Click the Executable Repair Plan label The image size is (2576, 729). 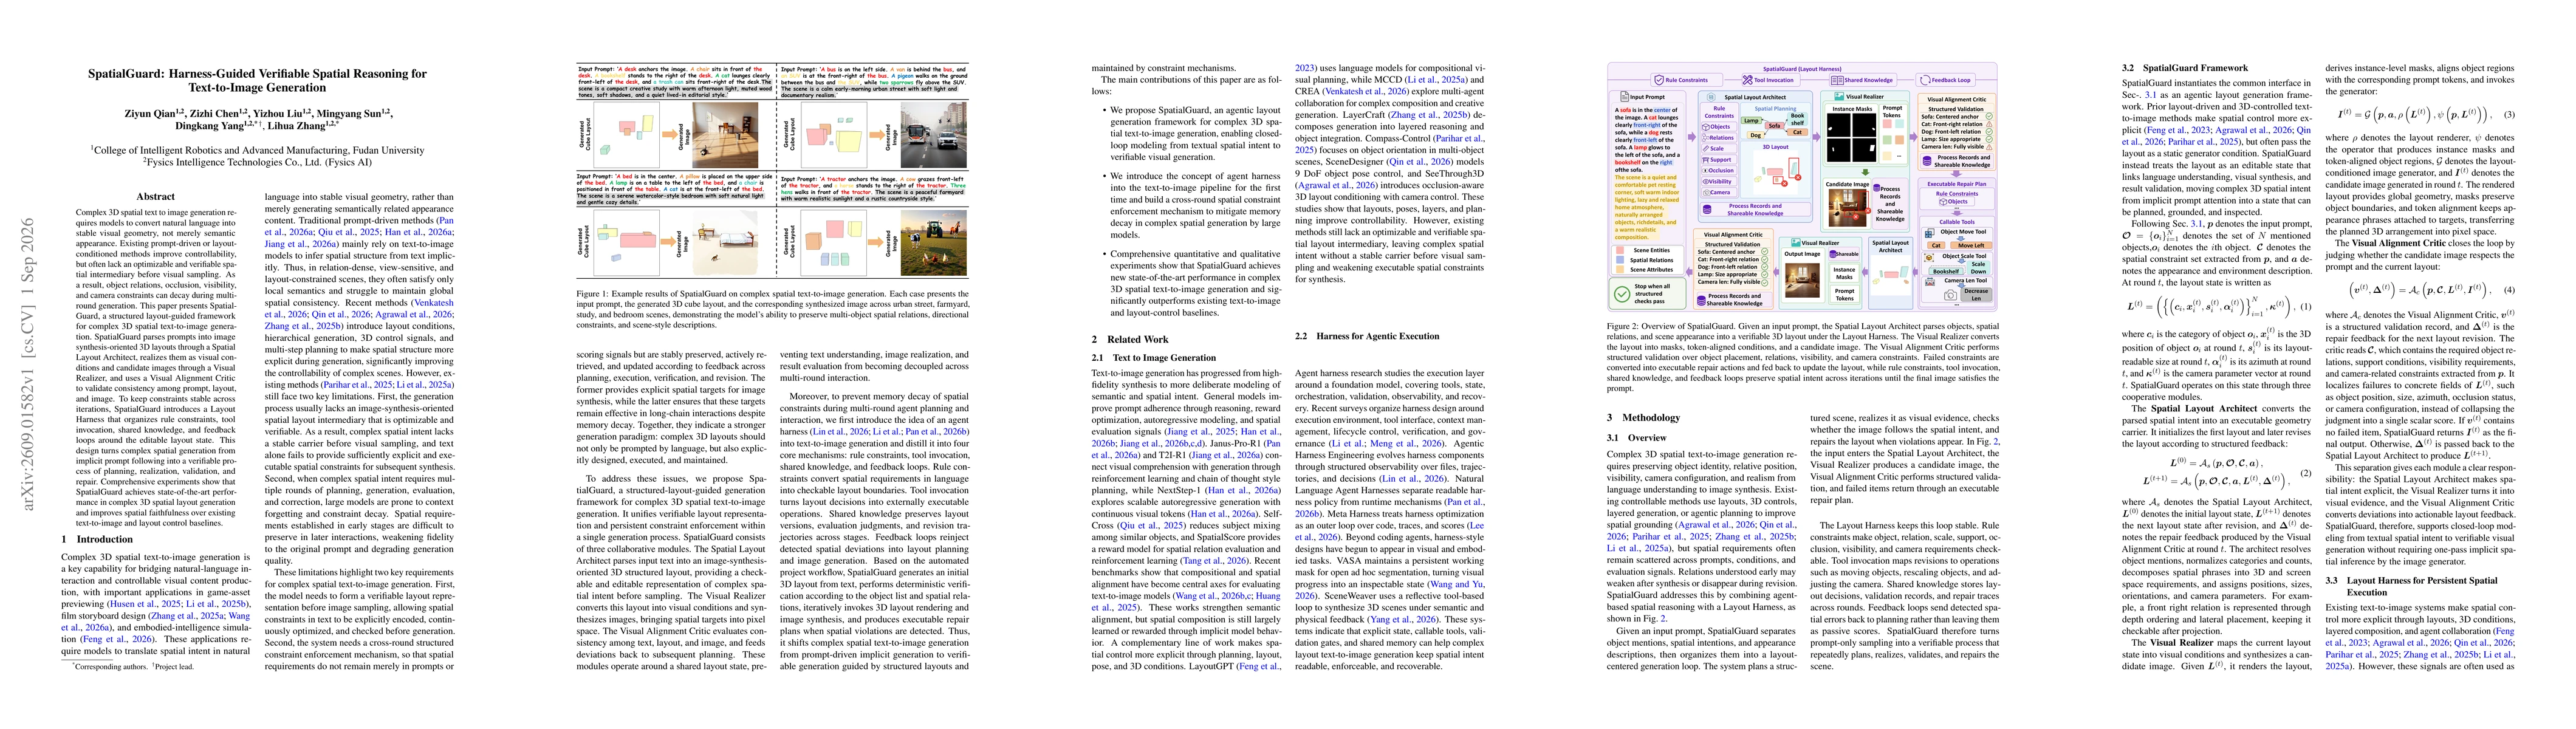[1957, 184]
